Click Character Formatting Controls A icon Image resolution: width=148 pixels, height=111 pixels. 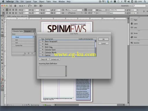click(x=3, y=10)
